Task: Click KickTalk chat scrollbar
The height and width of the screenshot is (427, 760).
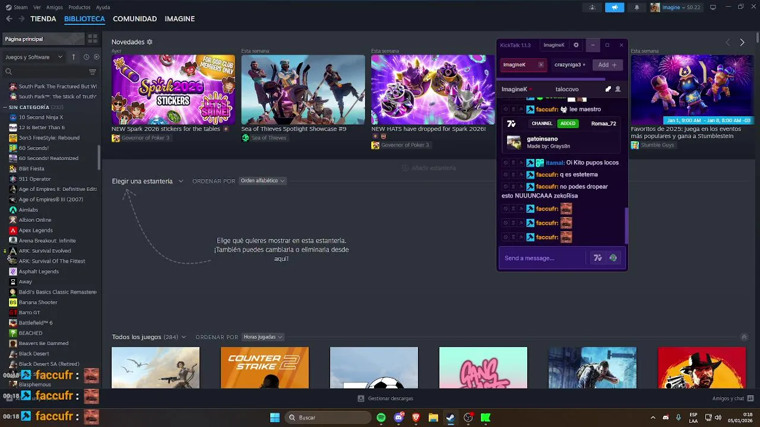Action: 626,225
